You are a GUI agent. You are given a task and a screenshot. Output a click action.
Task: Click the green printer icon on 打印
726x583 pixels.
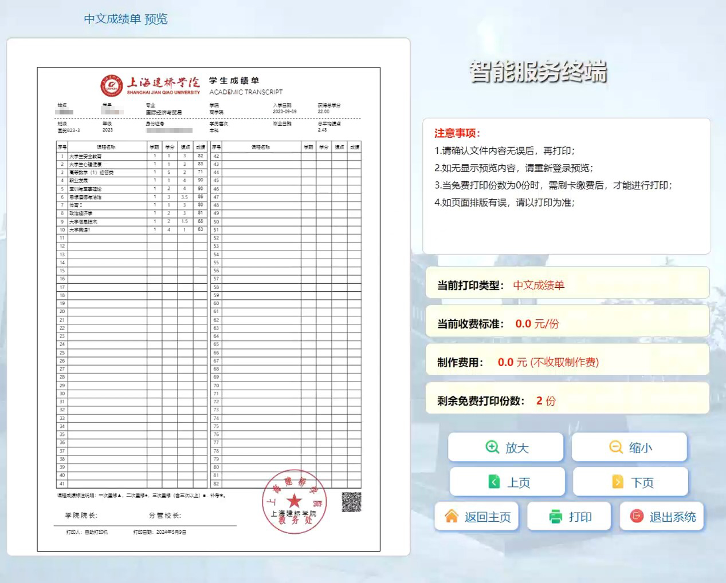point(555,517)
